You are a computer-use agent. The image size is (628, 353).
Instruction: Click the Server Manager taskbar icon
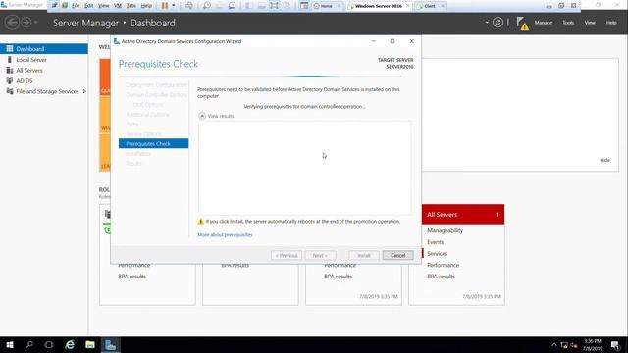point(110,344)
